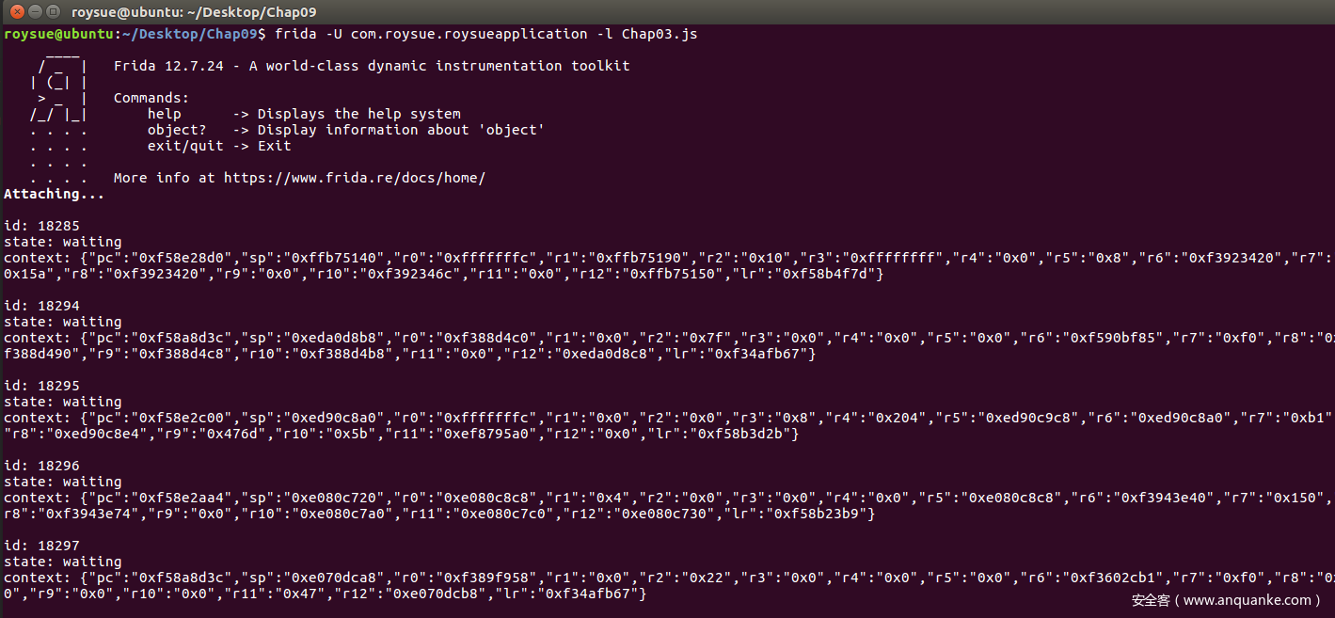Click the bold "Attaching..." status line

55,194
